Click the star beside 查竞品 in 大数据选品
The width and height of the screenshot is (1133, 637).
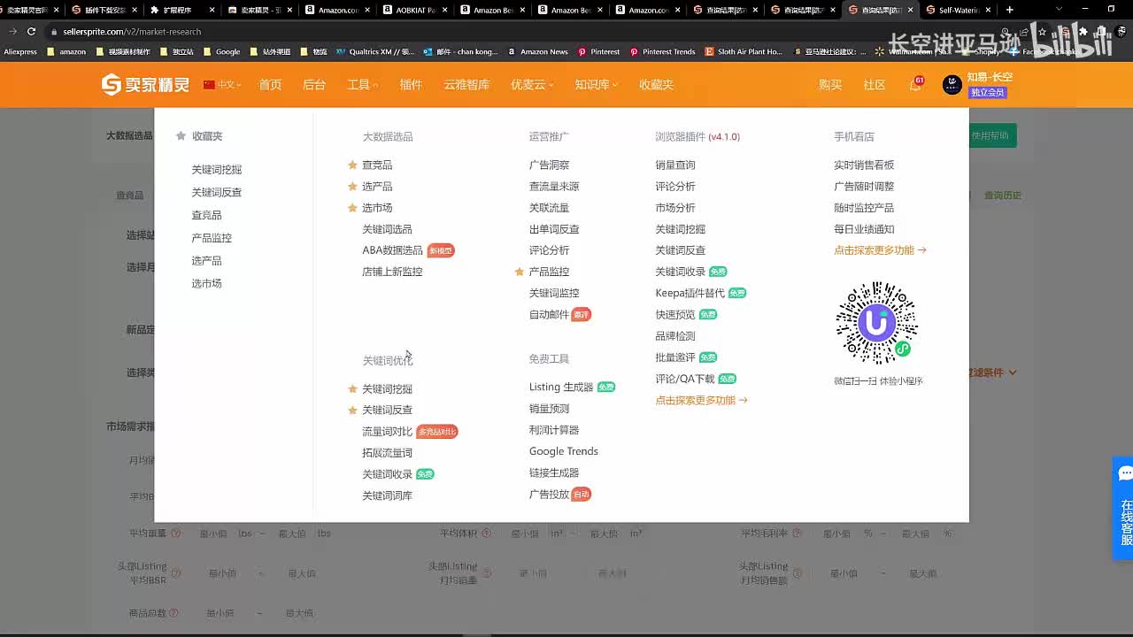[352, 165]
